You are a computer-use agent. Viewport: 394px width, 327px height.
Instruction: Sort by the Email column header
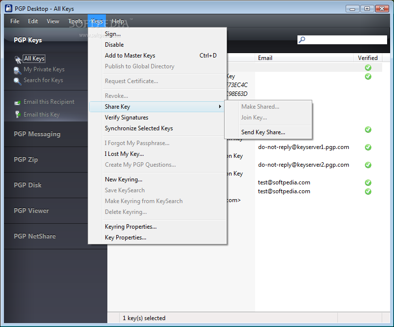point(304,58)
